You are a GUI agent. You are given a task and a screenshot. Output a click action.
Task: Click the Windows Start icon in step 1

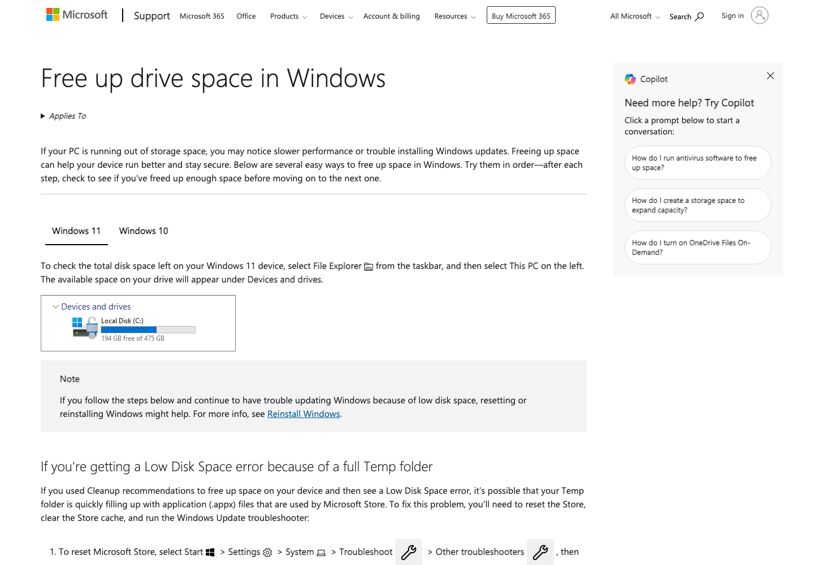(x=210, y=553)
